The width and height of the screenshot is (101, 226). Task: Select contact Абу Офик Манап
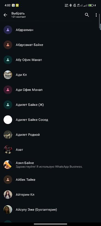[x=50, y=60]
